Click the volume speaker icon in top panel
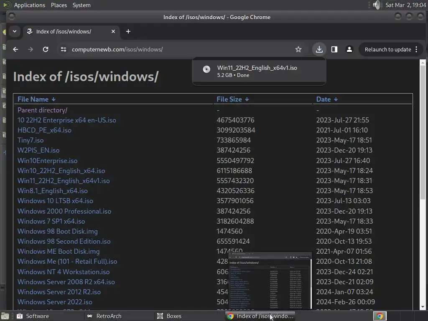The width and height of the screenshot is (428, 321). pos(377,5)
